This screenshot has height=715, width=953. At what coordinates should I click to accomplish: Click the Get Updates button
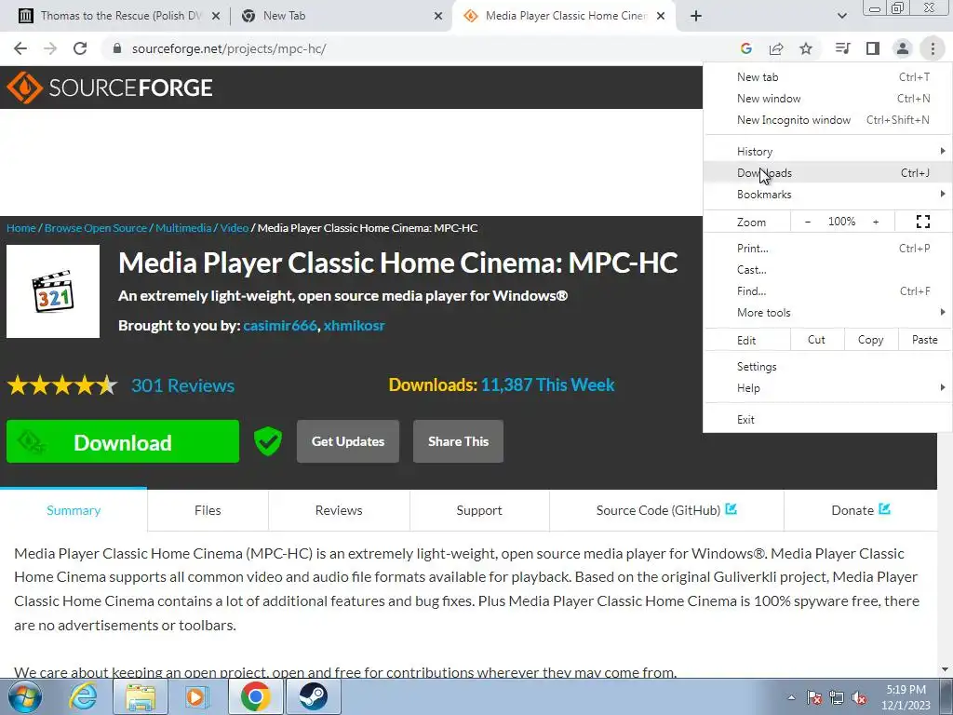click(348, 441)
